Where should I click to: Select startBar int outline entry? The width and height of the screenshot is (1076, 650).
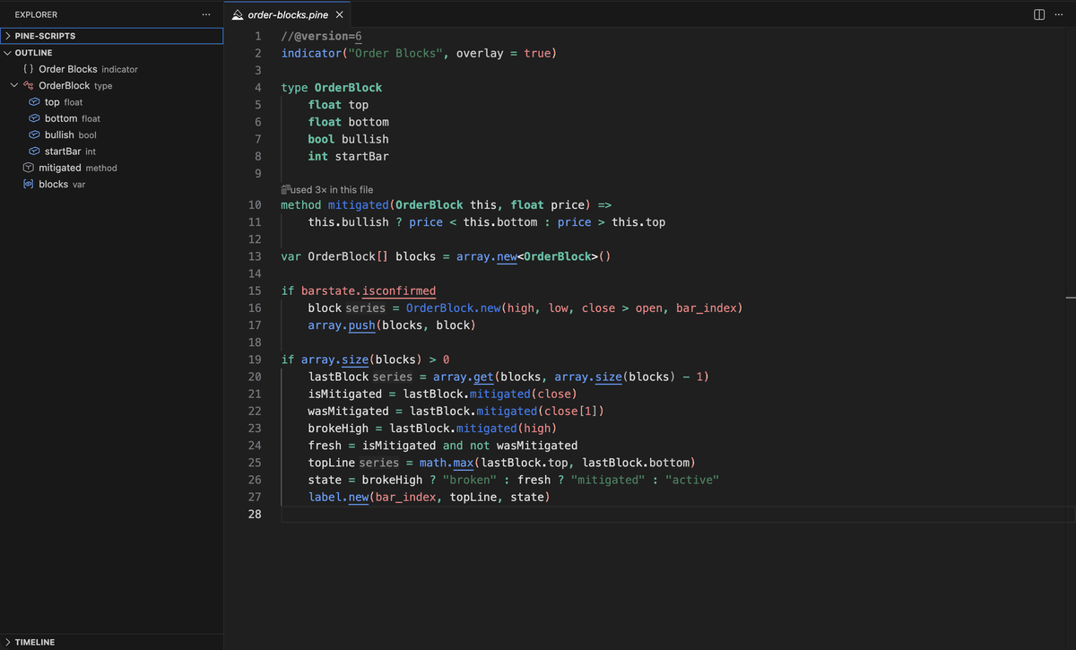pos(112,152)
